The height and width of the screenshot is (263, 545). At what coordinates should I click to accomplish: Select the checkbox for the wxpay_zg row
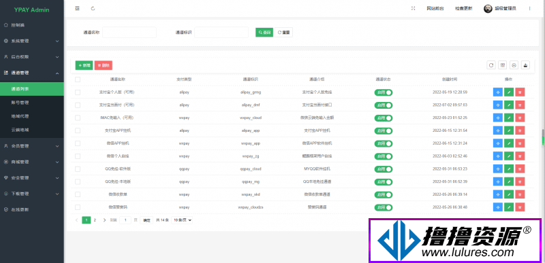coord(78,156)
